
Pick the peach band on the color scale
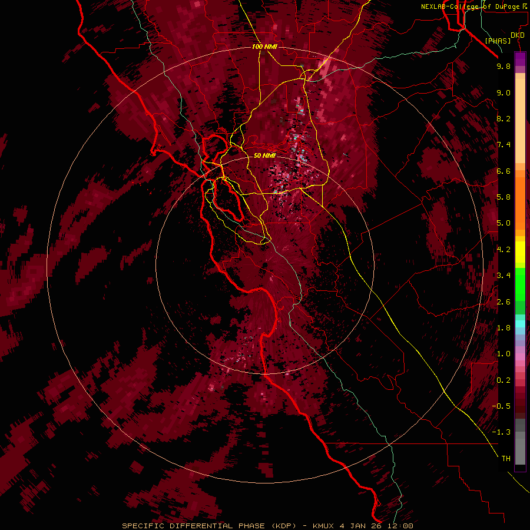point(520,122)
